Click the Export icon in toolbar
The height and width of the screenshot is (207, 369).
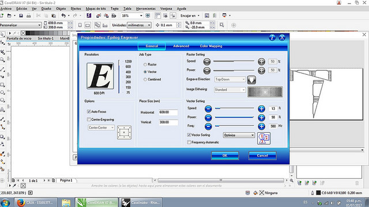point(106,16)
